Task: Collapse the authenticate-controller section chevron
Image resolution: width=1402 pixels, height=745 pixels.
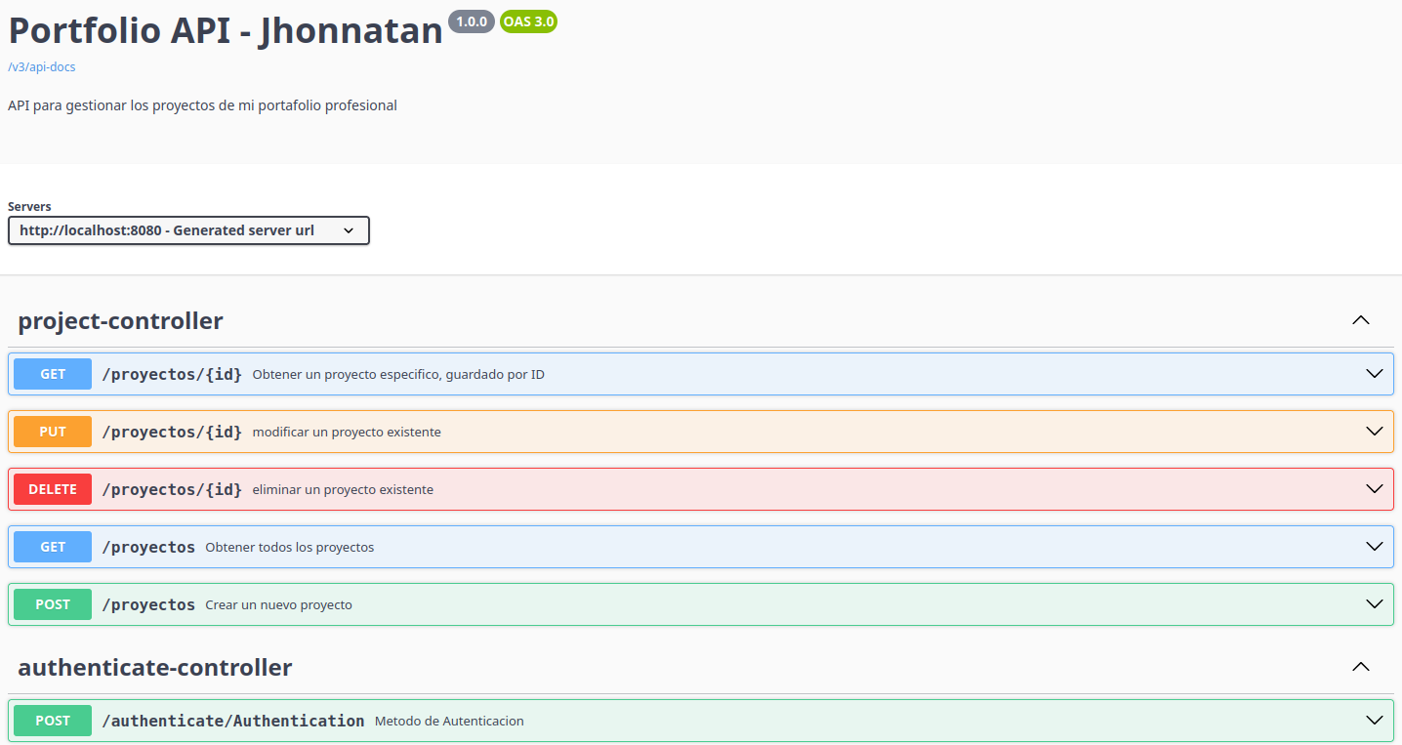Action: tap(1360, 667)
